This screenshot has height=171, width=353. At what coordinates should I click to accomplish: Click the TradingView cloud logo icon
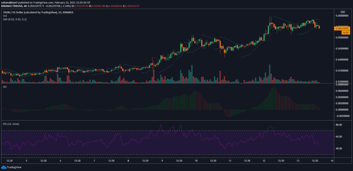(4, 167)
